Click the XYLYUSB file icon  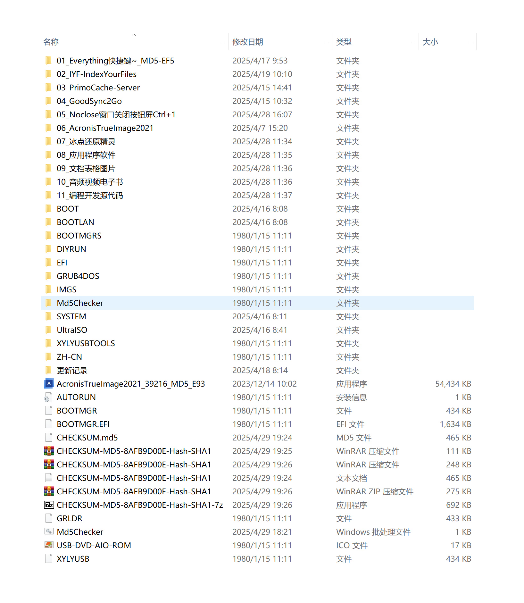pos(49,559)
